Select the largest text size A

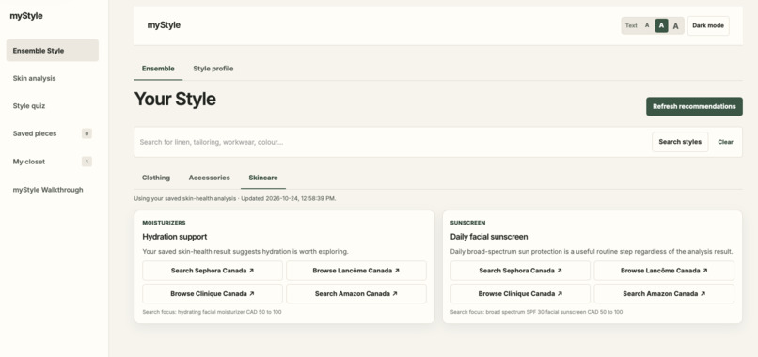(x=676, y=26)
